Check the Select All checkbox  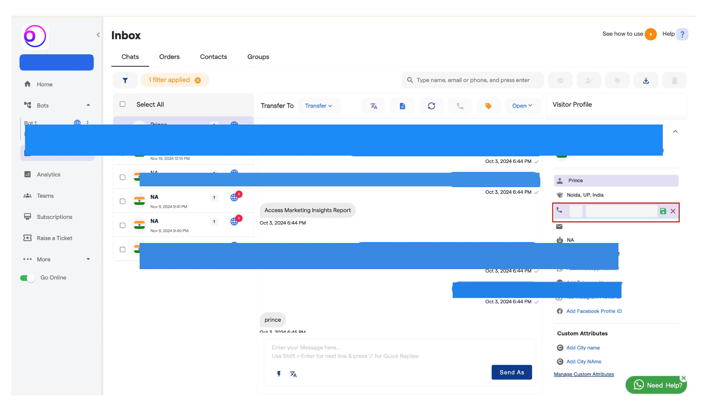(x=123, y=104)
